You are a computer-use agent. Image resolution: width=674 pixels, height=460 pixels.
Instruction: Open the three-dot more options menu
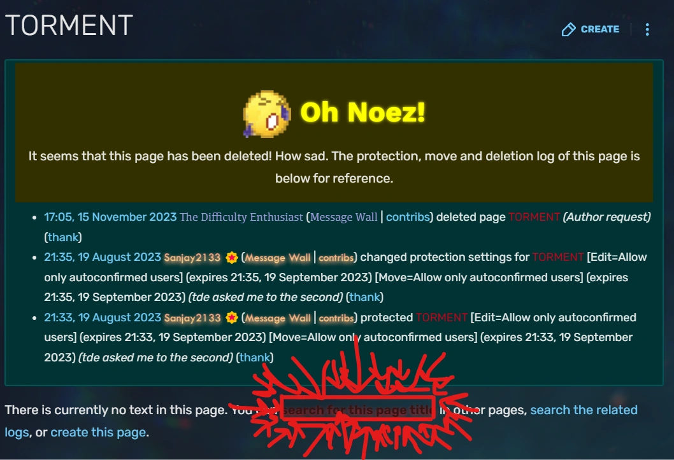[x=647, y=29]
